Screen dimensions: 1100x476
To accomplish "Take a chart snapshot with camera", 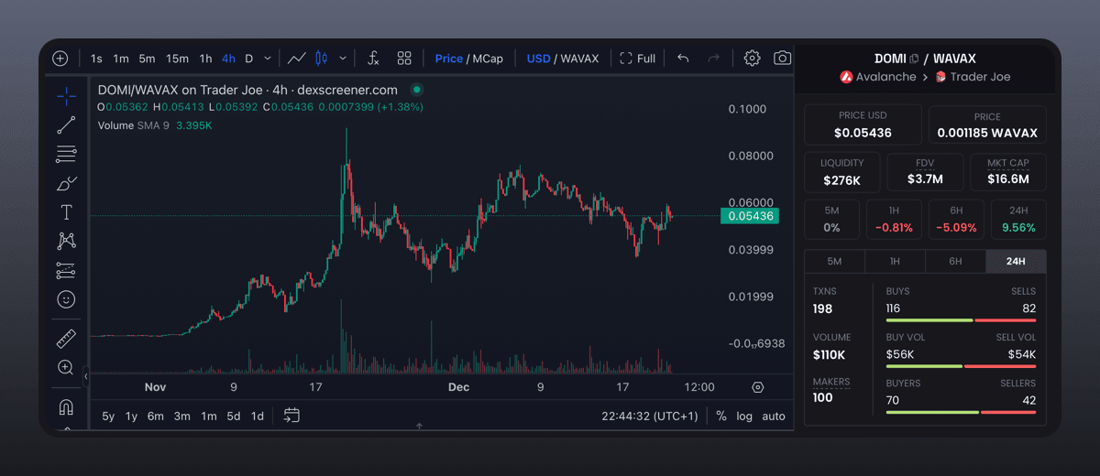I will point(782,59).
